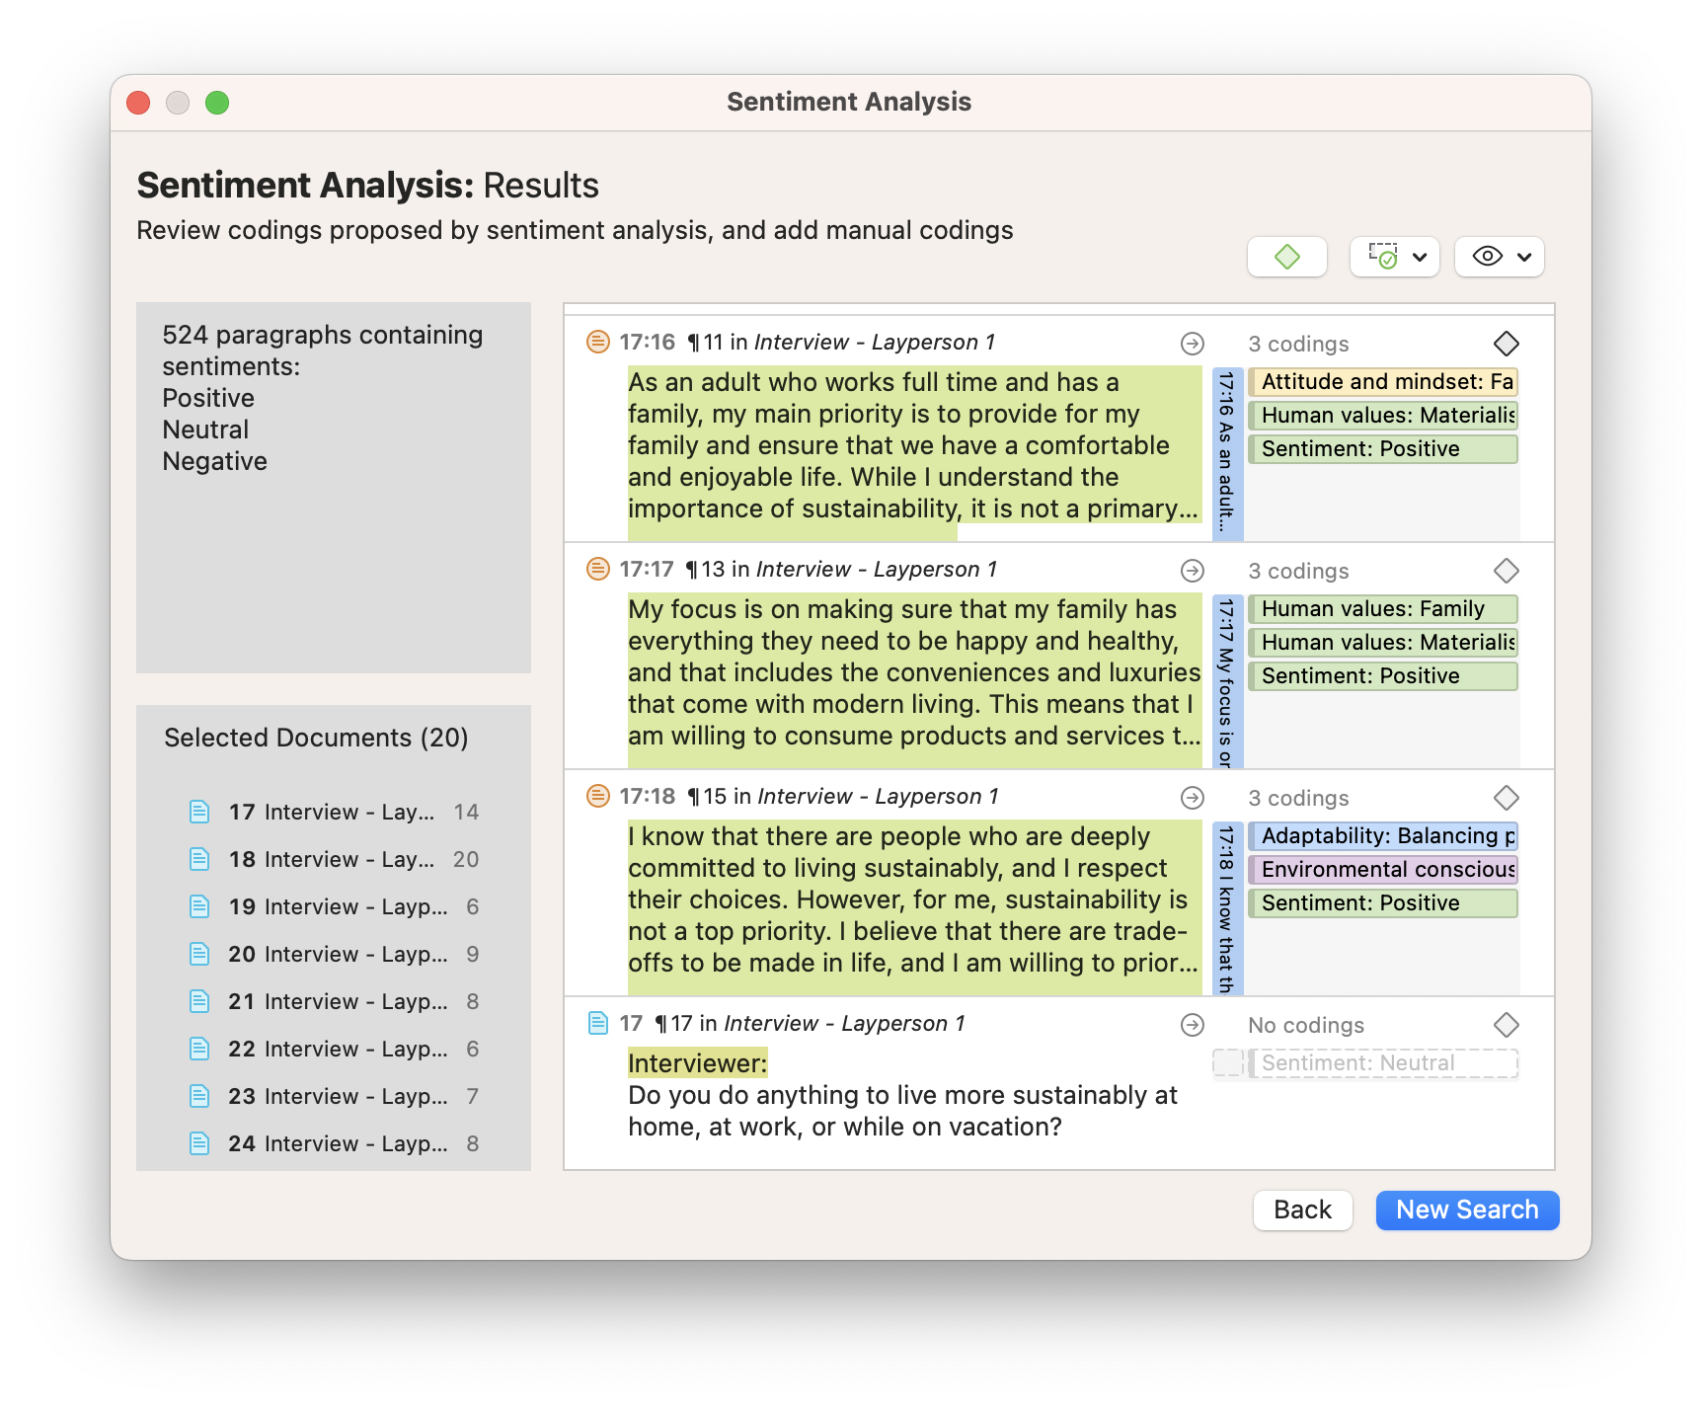Viewport: 1702px width, 1406px height.
Task: Click the Back button
Action: click(1301, 1210)
